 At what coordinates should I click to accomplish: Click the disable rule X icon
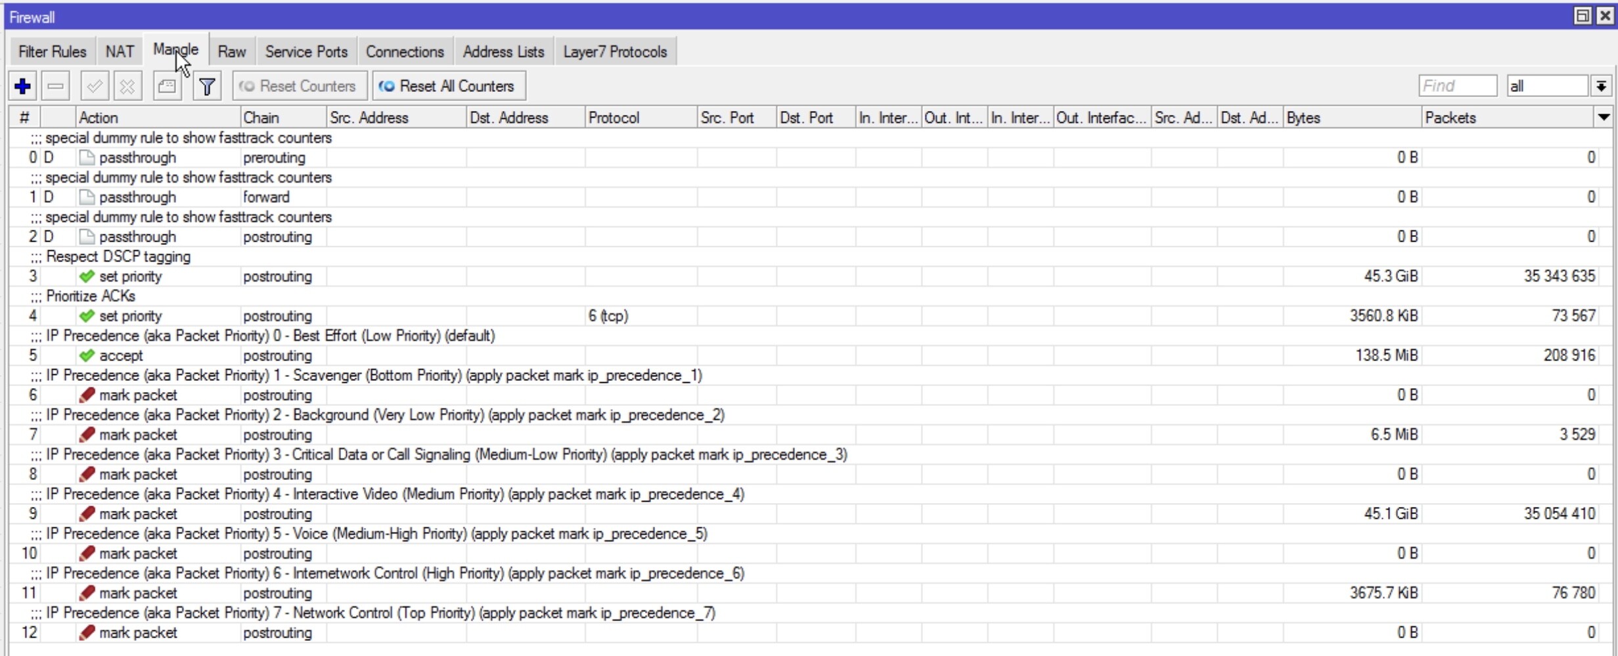[127, 86]
